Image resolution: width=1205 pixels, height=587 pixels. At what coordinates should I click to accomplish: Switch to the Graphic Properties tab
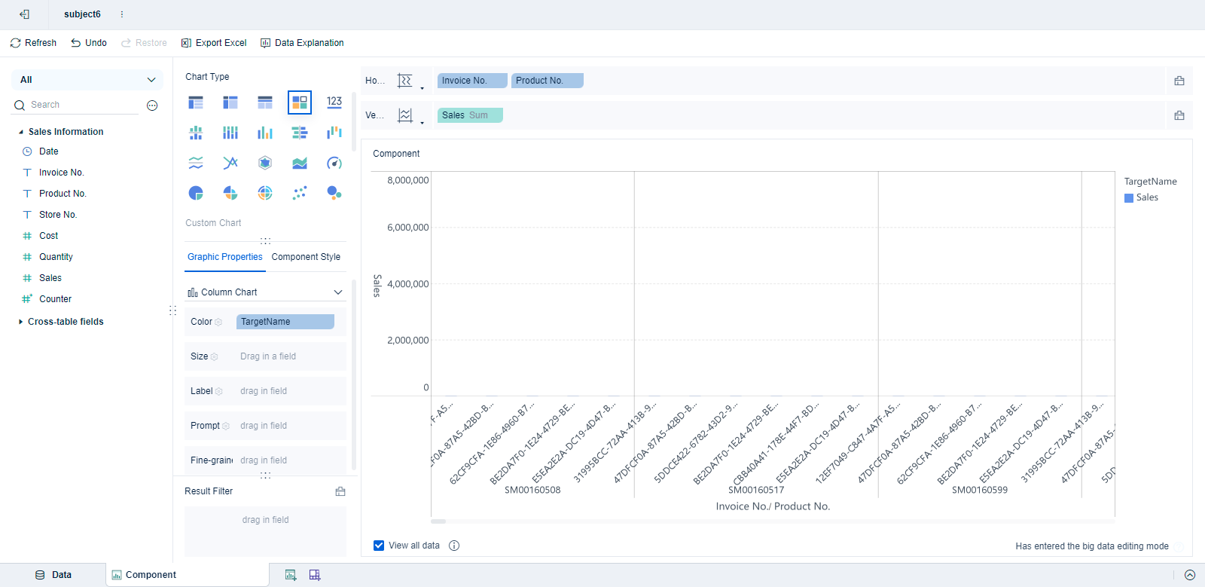(225, 257)
